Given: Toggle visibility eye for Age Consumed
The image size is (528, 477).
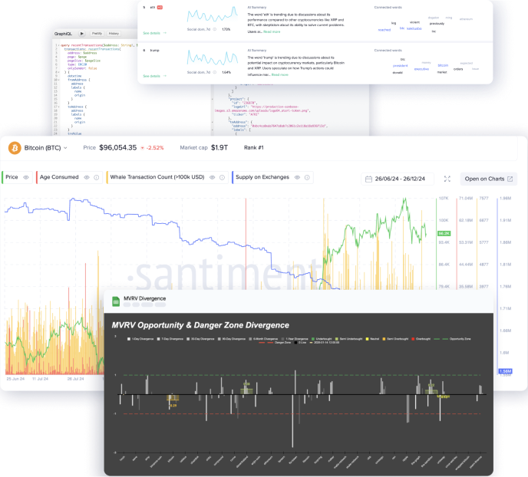Looking at the screenshot, I should 87,177.
